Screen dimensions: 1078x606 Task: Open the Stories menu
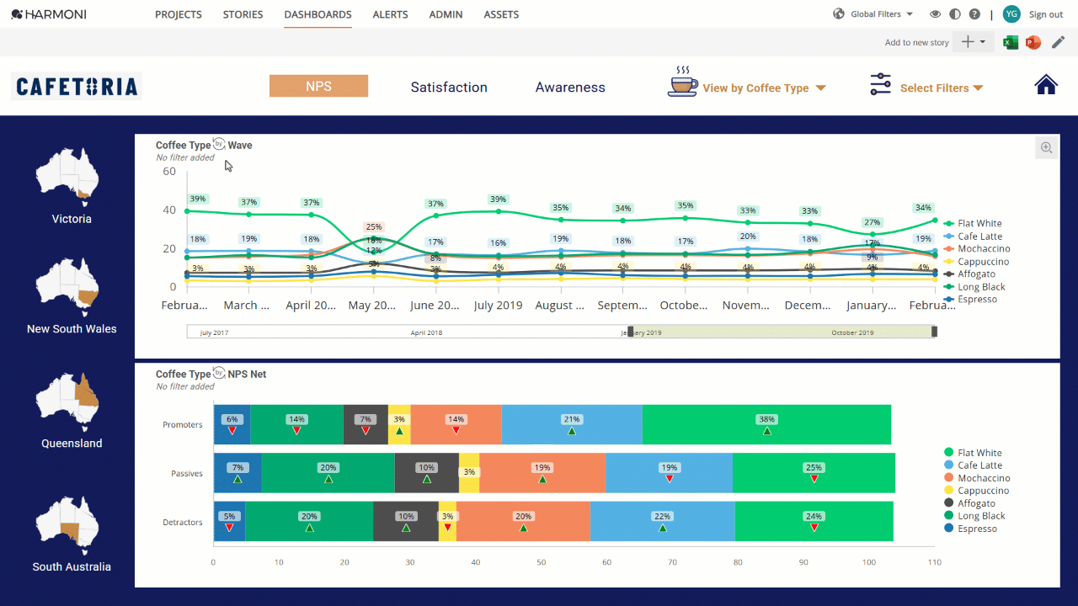243,14
